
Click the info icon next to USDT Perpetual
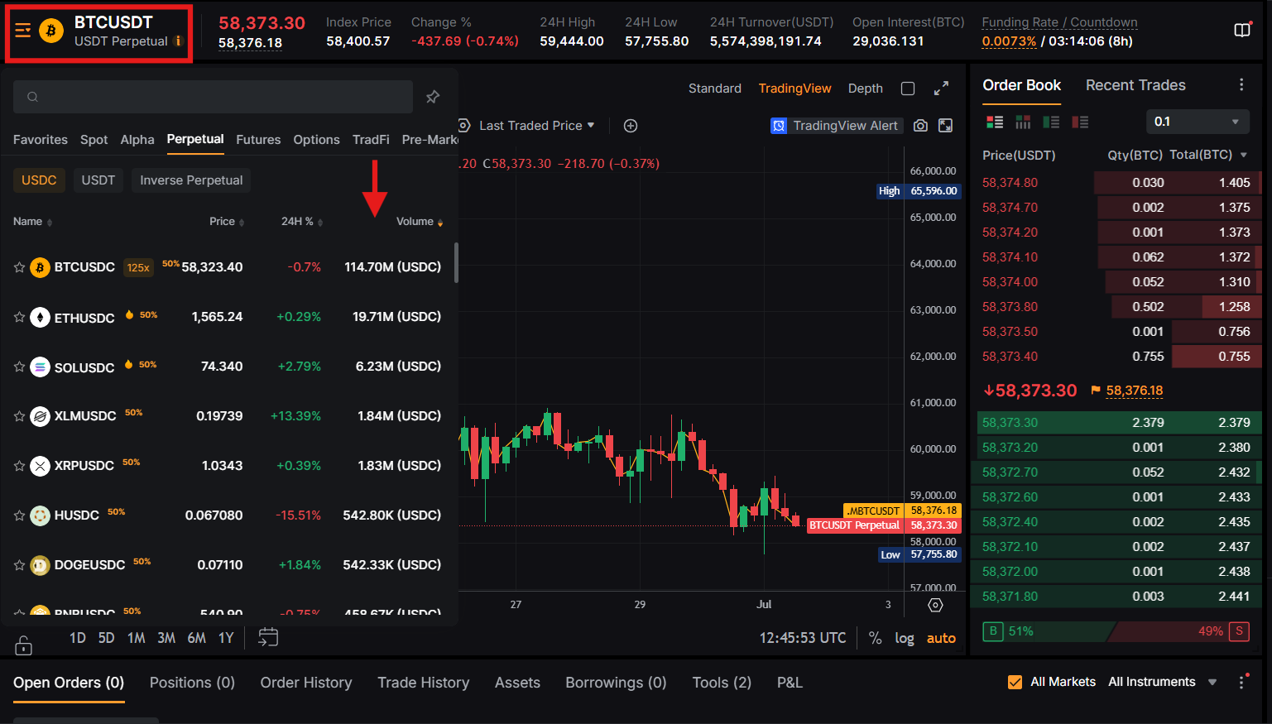coord(178,41)
